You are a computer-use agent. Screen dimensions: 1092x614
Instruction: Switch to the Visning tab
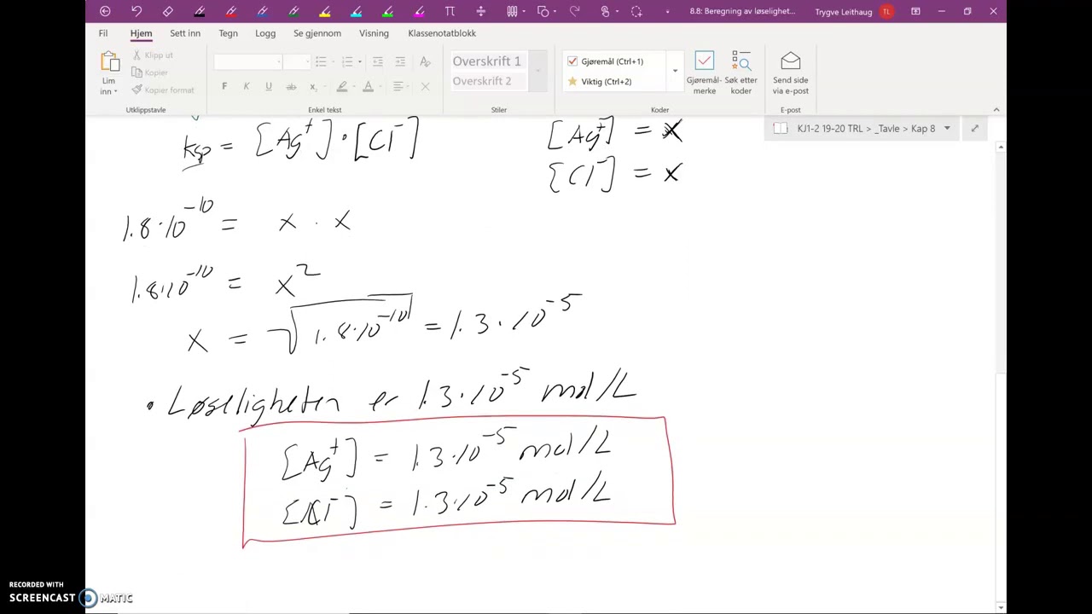(x=374, y=33)
